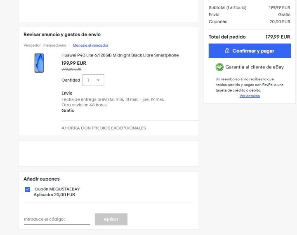The width and height of the screenshot is (297, 235).
Task: Click the seller name mequedouno
Action: tap(55, 45)
